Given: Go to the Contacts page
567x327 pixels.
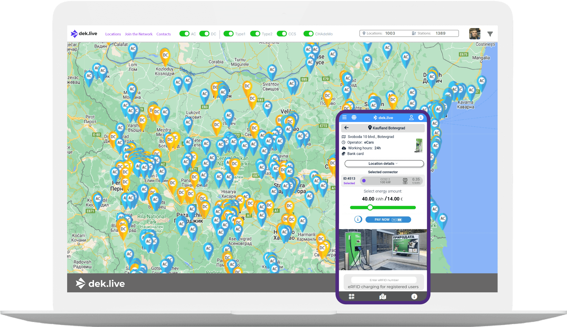Looking at the screenshot, I should 164,34.
